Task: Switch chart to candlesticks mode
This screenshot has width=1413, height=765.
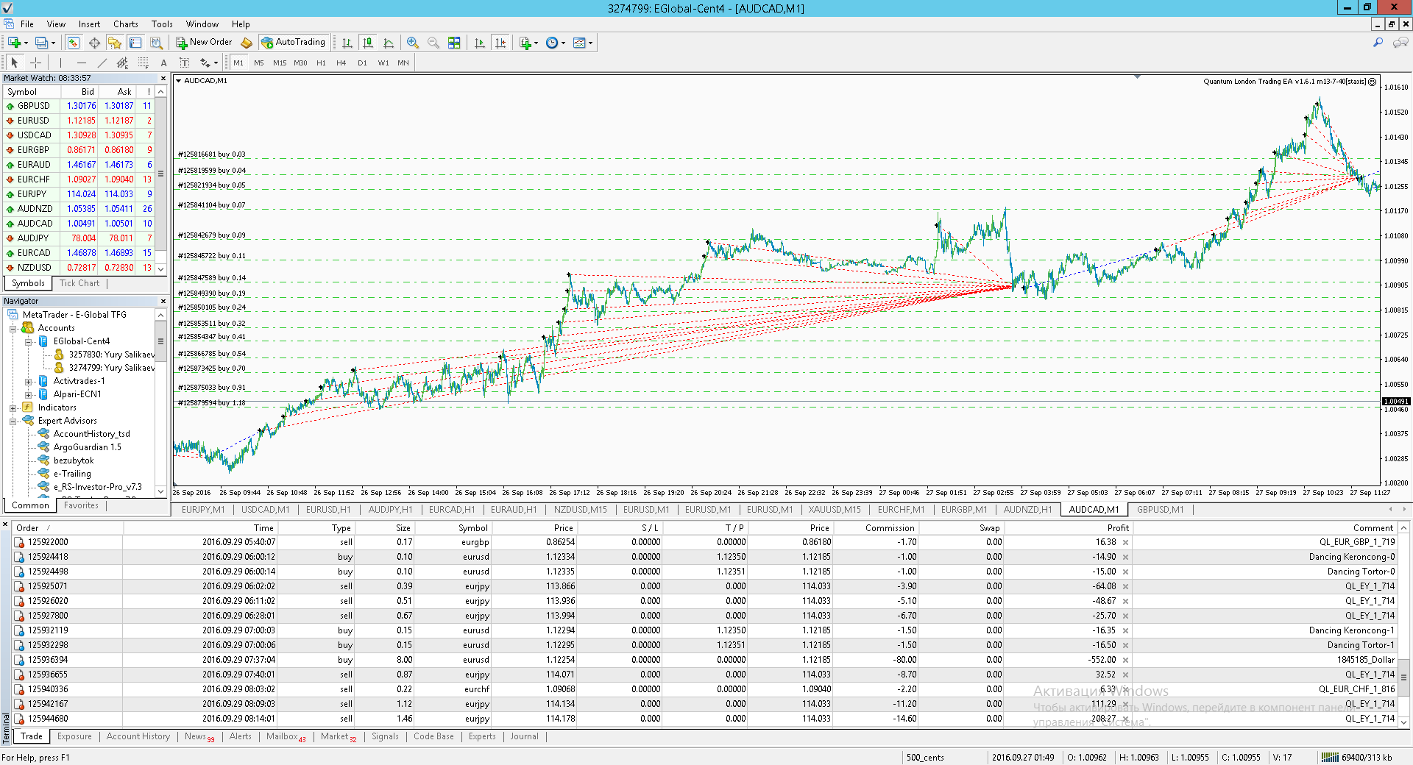Action: point(368,43)
